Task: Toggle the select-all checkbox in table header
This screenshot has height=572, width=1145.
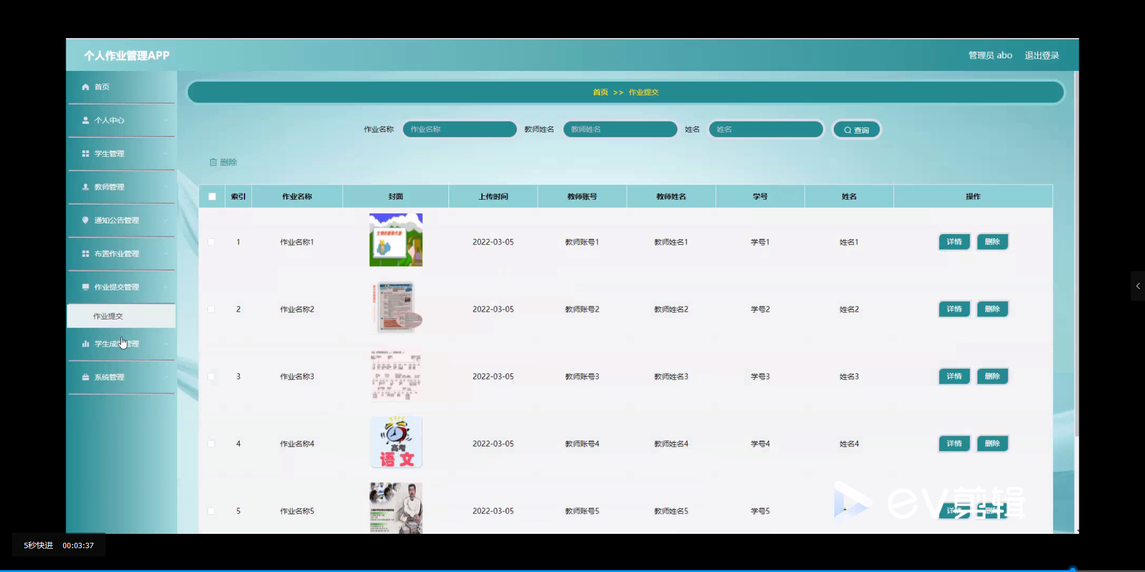Action: 212,197
